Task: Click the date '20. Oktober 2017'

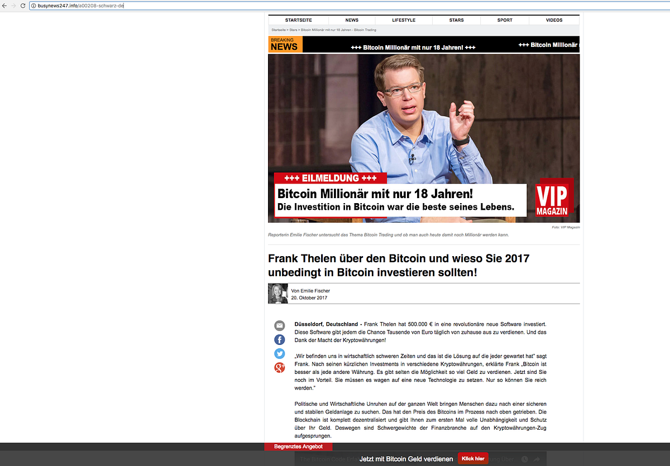Action: click(309, 297)
